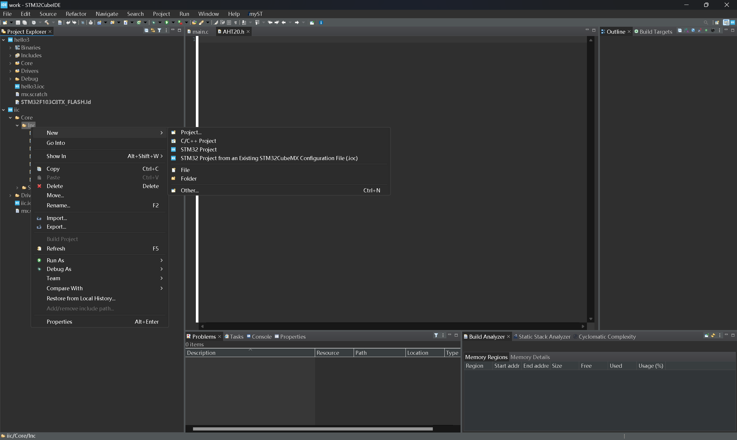737x440 pixels.
Task: Toggle Link with Editor in Project Explorer
Action: (153, 31)
